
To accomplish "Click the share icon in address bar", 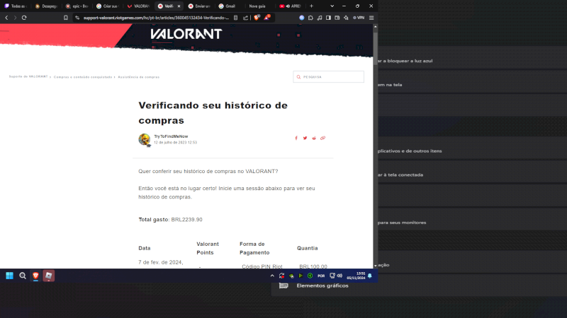I will [245, 18].
